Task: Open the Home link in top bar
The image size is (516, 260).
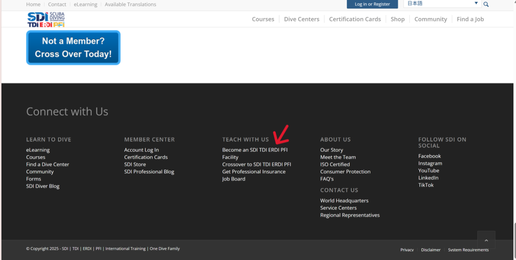Action: point(33,4)
